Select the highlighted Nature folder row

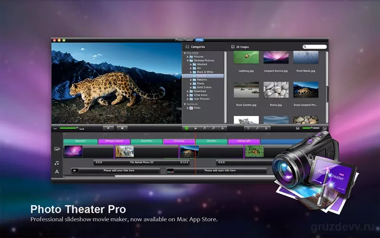click(x=203, y=76)
